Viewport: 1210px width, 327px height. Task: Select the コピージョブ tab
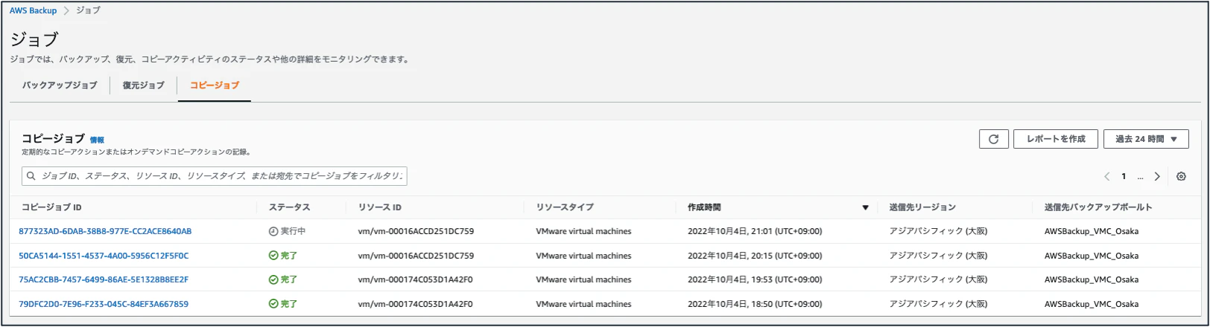coord(215,85)
